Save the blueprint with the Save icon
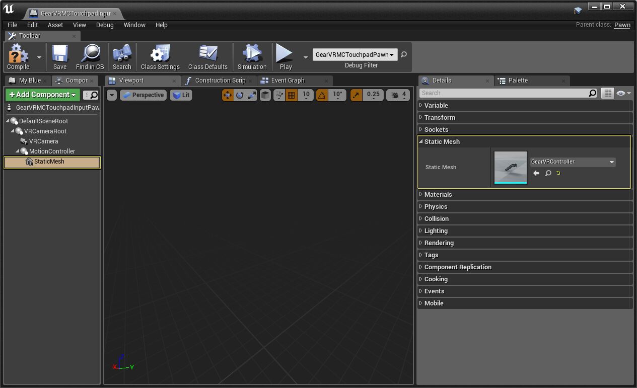The image size is (637, 388). click(x=59, y=56)
